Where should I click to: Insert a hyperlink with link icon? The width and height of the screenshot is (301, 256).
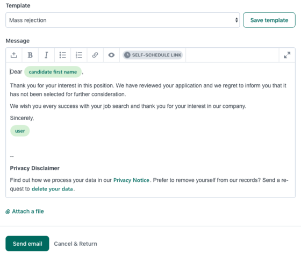95,55
